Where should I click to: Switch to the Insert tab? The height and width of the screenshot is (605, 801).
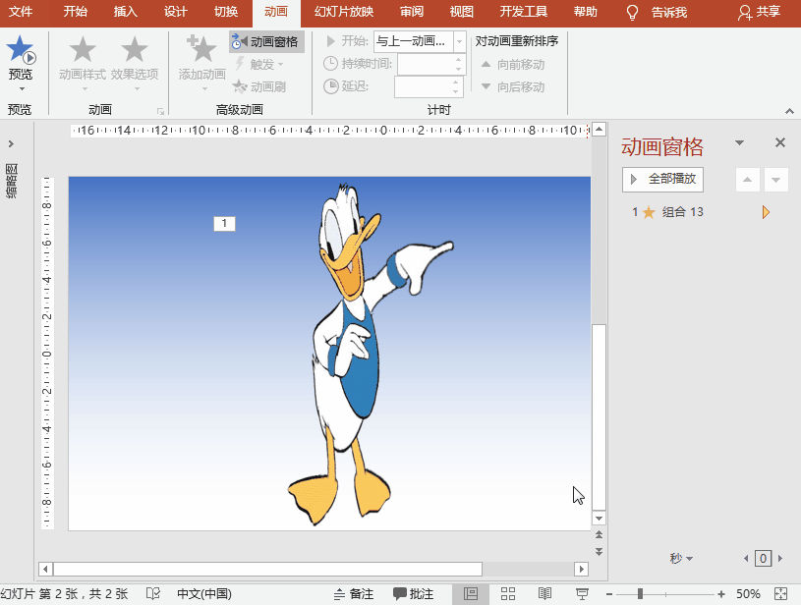(x=125, y=11)
